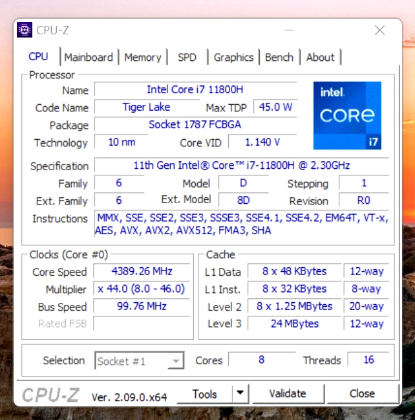The height and width of the screenshot is (420, 415).
Task: Click the Tools button
Action: pyautogui.click(x=204, y=393)
